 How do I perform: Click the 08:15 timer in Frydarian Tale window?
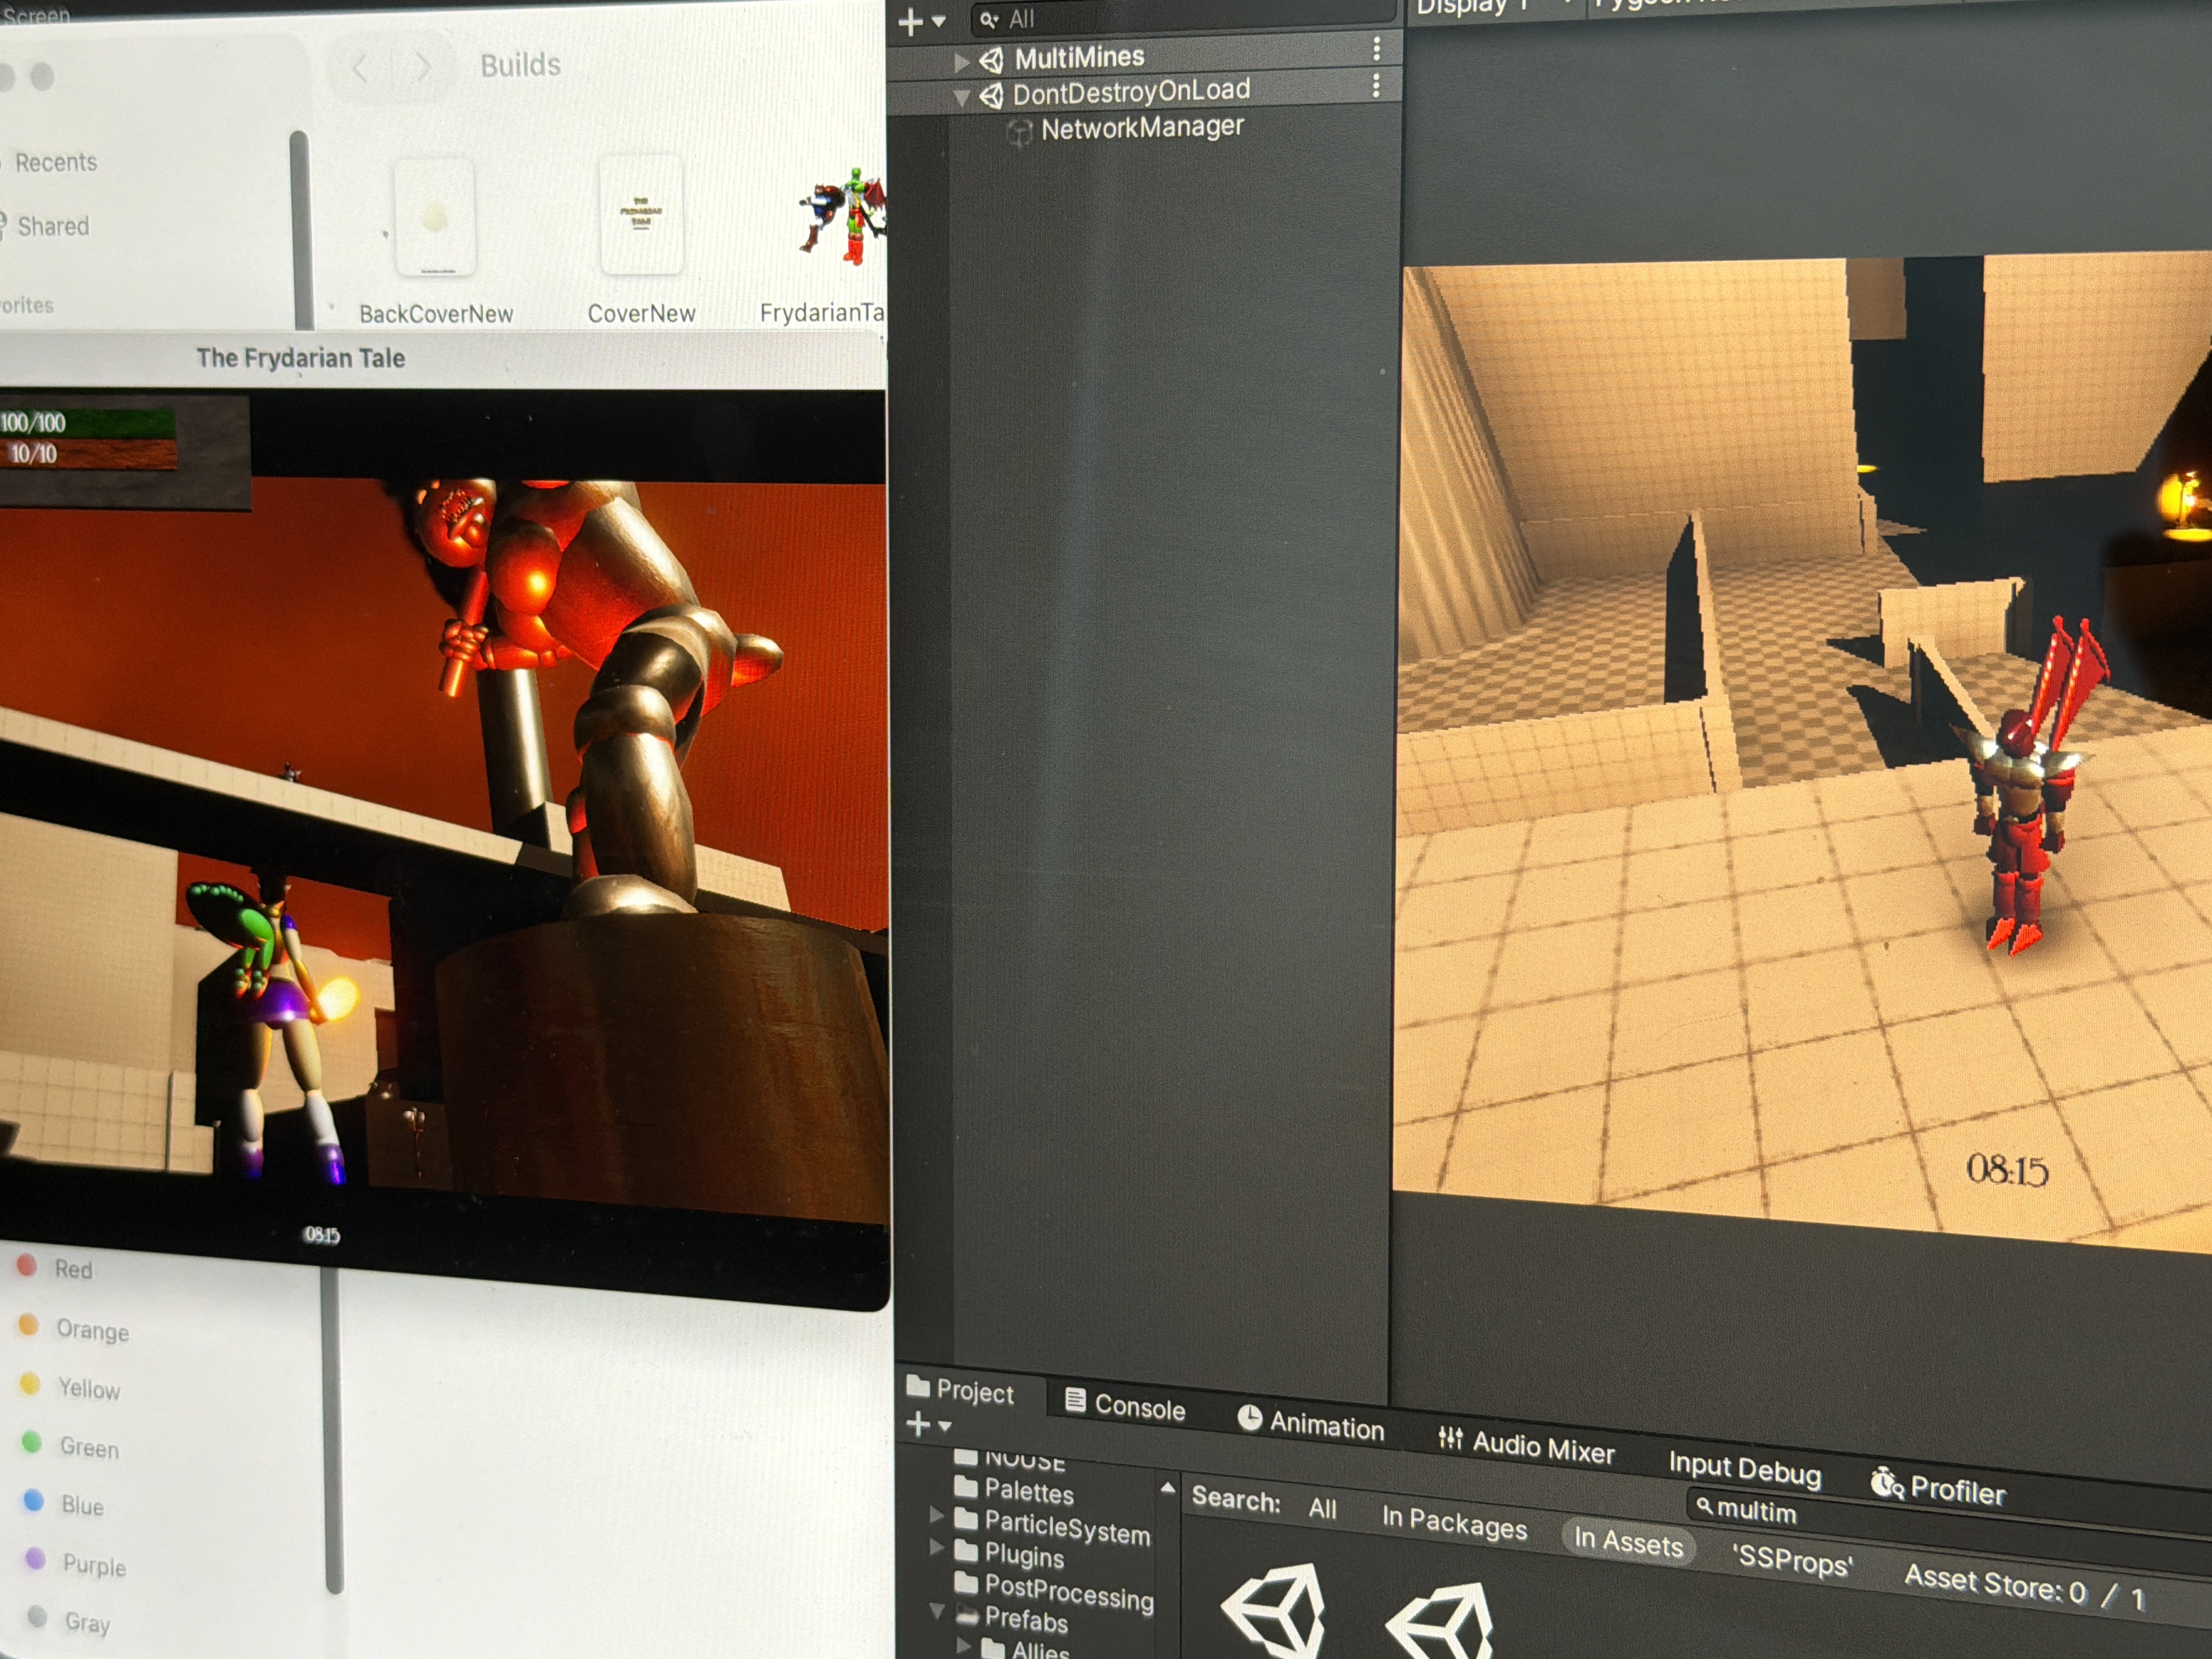321,1235
